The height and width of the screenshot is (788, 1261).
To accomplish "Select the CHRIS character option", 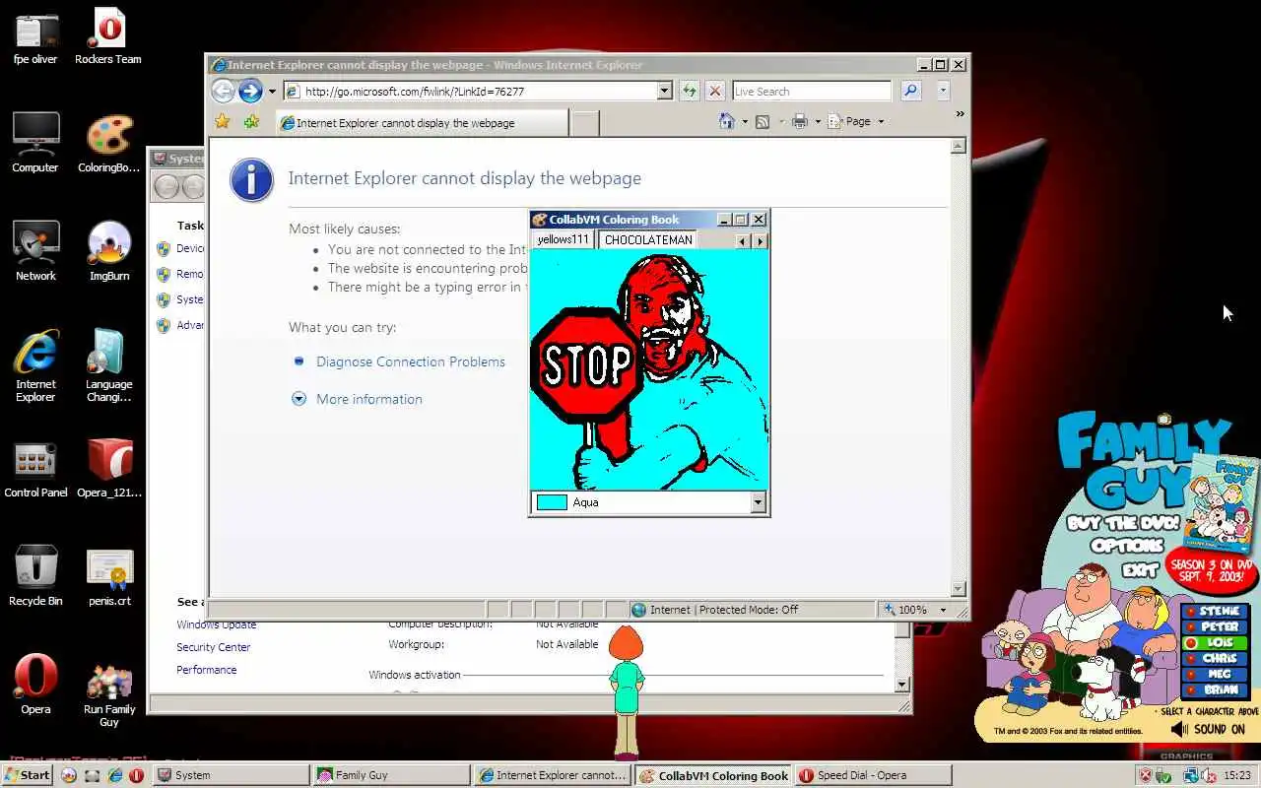I will pyautogui.click(x=1213, y=658).
